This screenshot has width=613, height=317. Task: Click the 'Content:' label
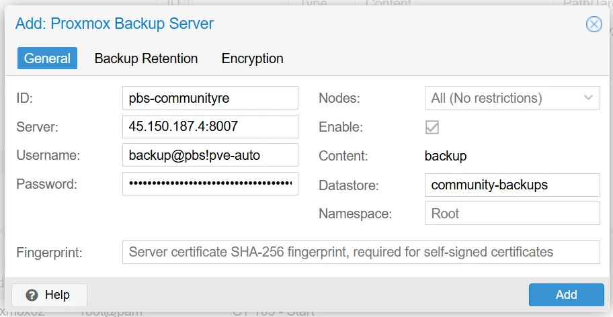[x=343, y=156]
